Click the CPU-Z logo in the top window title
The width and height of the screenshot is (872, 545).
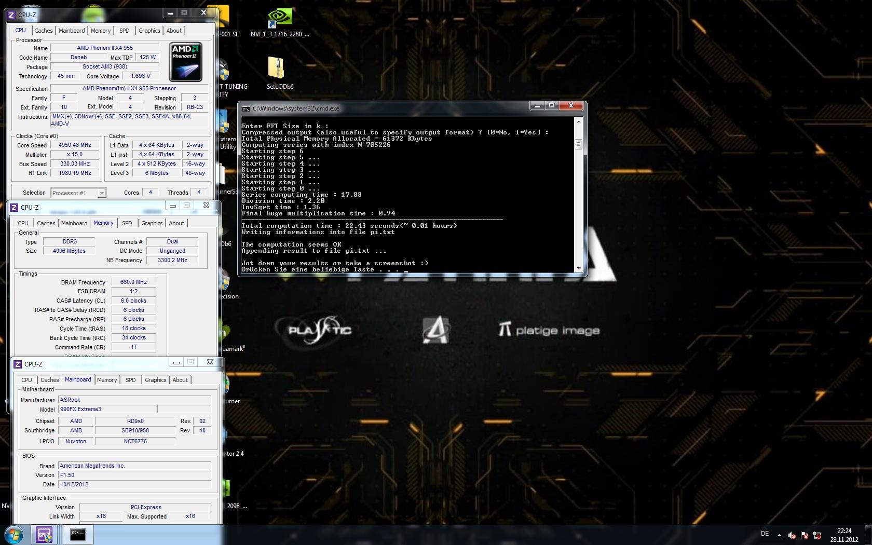pyautogui.click(x=11, y=15)
